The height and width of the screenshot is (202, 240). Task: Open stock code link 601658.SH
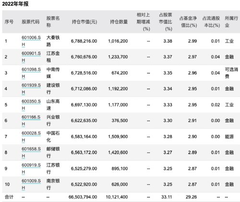coord(31,152)
